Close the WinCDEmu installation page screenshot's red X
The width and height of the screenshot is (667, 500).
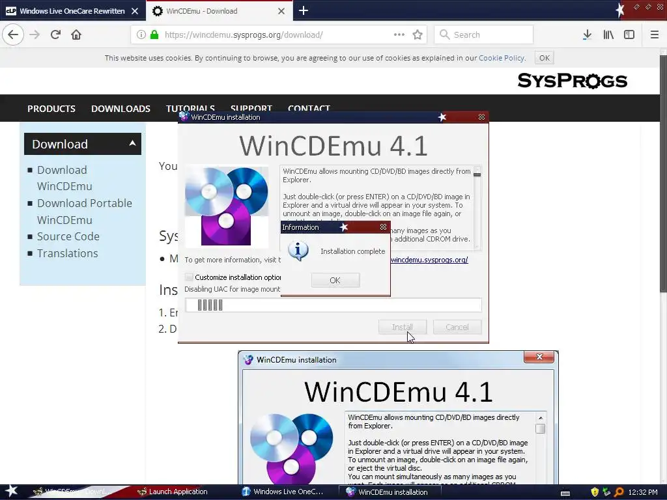tap(539, 357)
